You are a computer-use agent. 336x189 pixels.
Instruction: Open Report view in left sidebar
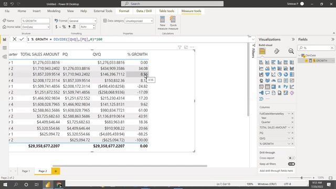click(5, 39)
